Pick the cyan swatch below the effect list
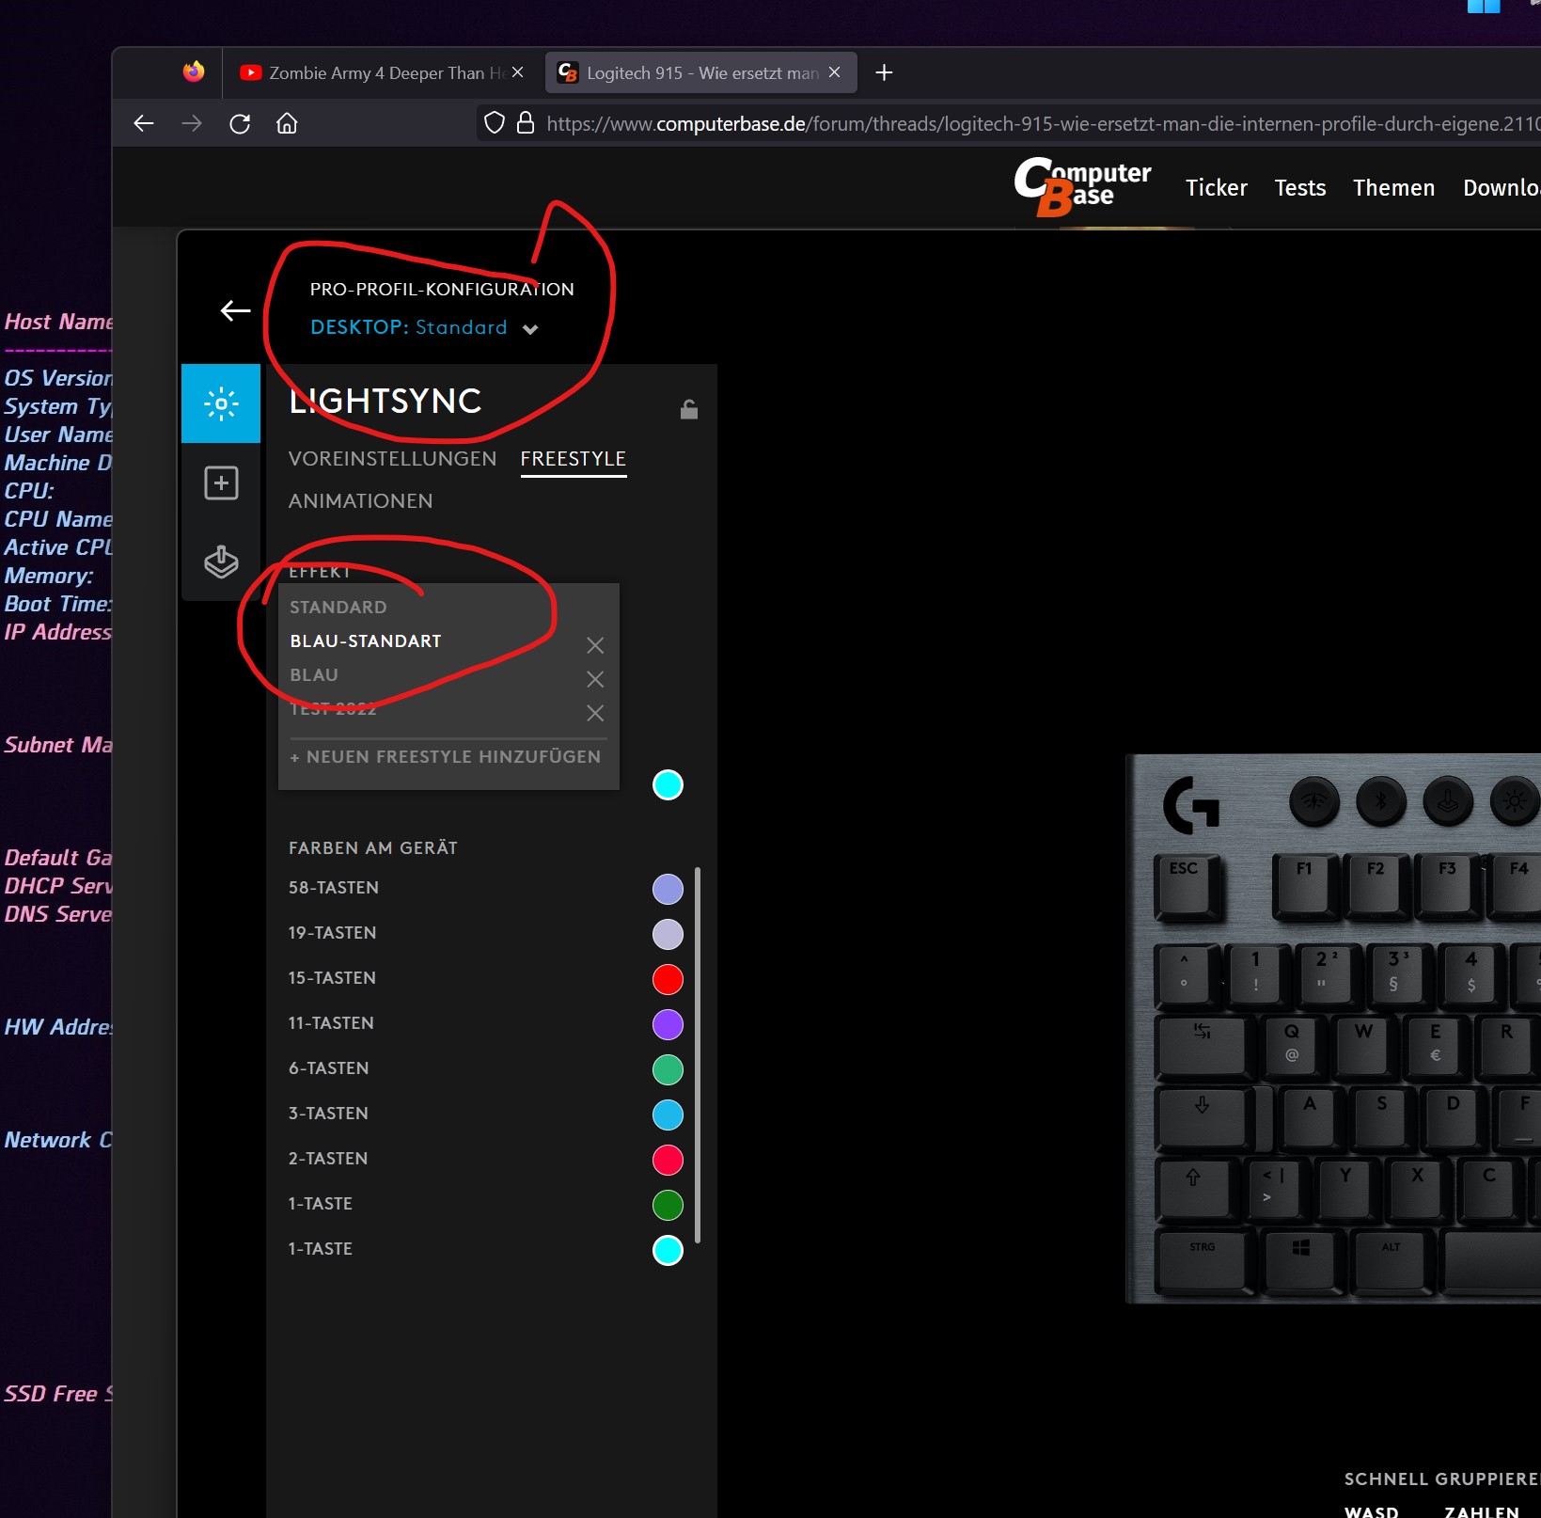Screen dimensions: 1541x1518 tap(668, 784)
